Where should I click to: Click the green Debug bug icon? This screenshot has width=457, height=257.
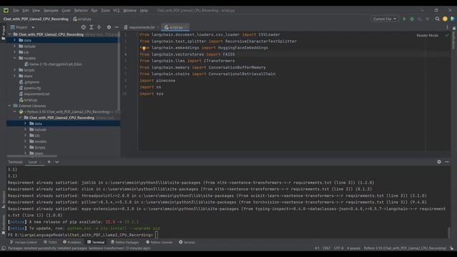pos(412,19)
